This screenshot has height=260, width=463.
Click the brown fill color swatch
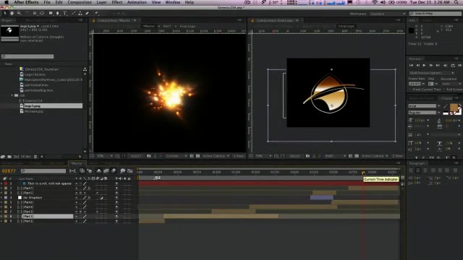coord(454,107)
